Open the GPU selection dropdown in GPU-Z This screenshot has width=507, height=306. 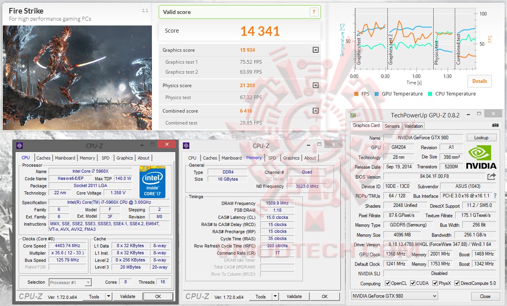394,296
